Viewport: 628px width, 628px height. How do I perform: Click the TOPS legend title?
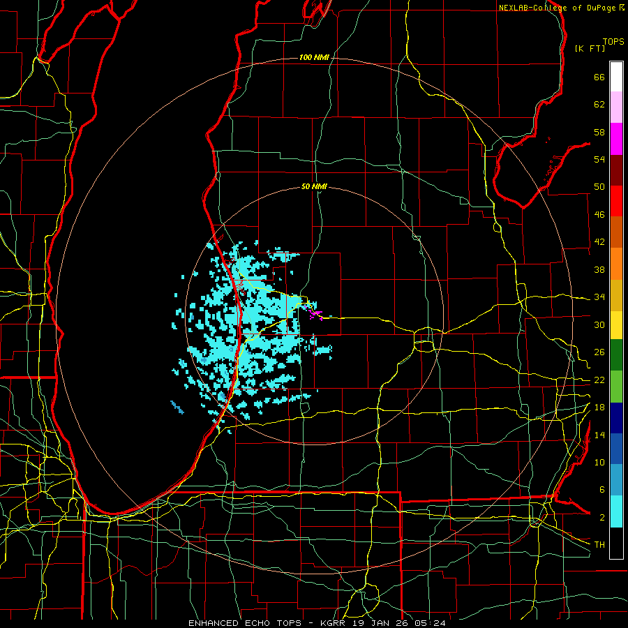tap(613, 41)
